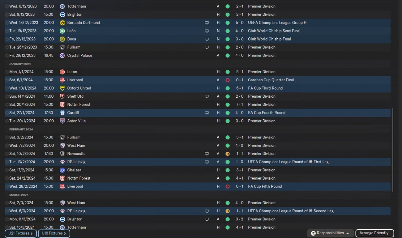
Task: Click the Chelsea club badge
Action: point(62,170)
